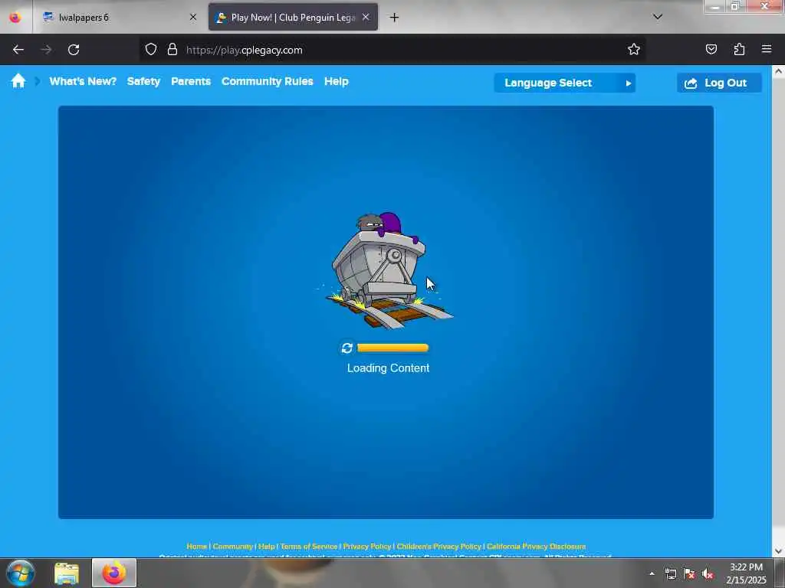Screen dimensions: 785x588
Task: Open the California Privacy Disclosure link
Action: tap(536, 547)
